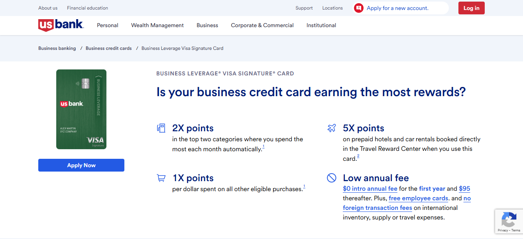Click the '5X points' heading
Viewport: 523px width, 239px height.
(x=364, y=128)
